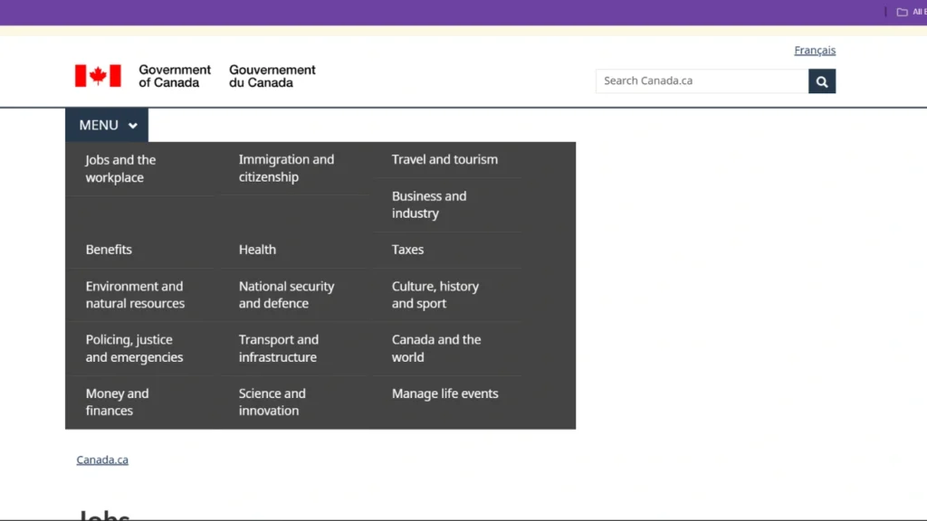The width and height of the screenshot is (927, 521).
Task: Open Jobs and the workplace menu item
Action: 120,168
